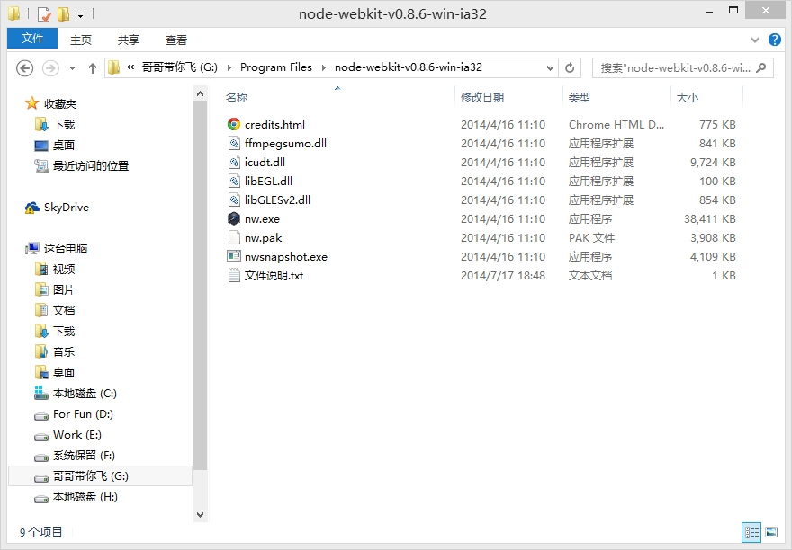The height and width of the screenshot is (550, 792).
Task: Open Work (E:) drive
Action: click(x=67, y=434)
